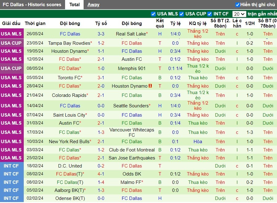Open Real Salt Lake team link
The width and height of the screenshot is (277, 203).
pyautogui.click(x=131, y=34)
